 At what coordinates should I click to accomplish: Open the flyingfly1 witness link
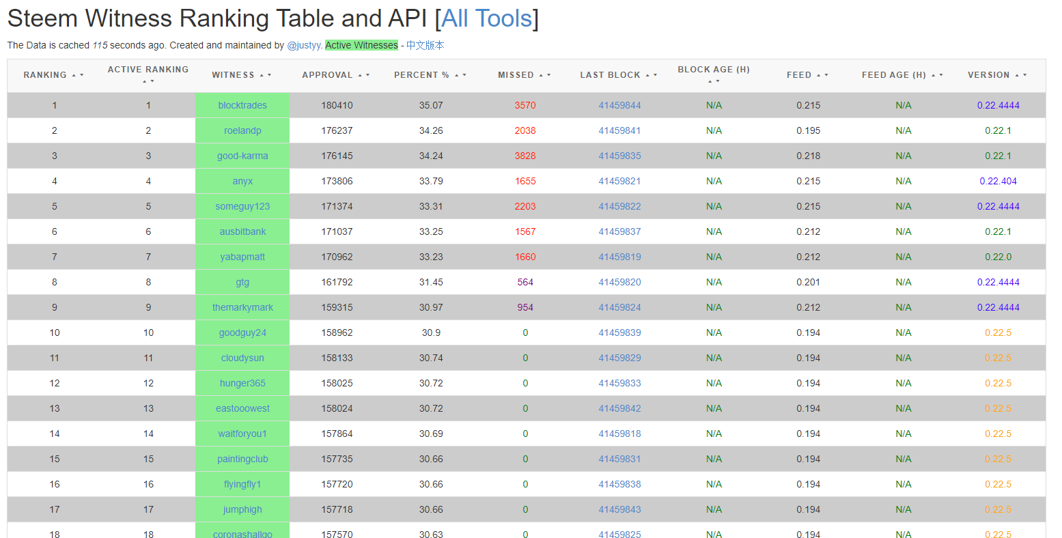click(242, 484)
